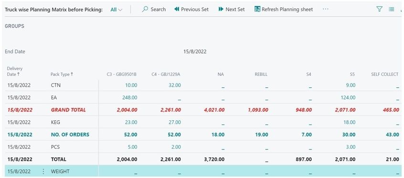
Task: Switch to list view icon
Action: (x=392, y=9)
